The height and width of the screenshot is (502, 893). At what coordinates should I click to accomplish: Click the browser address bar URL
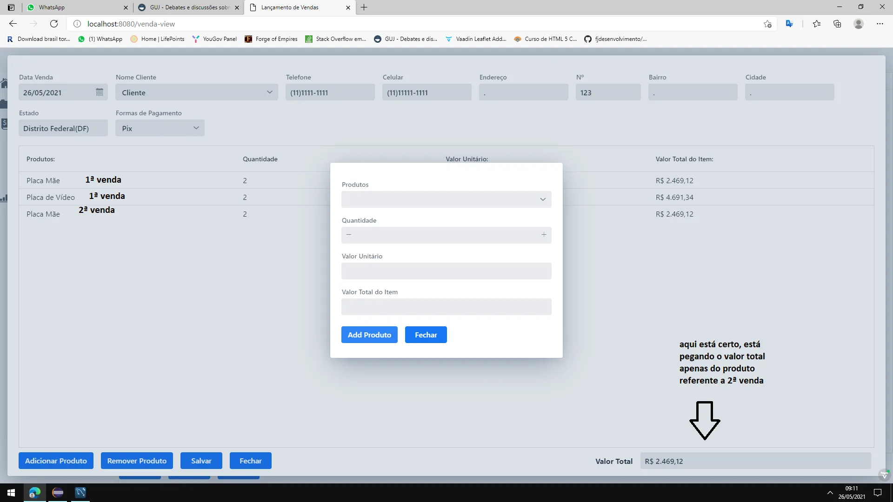tap(131, 24)
